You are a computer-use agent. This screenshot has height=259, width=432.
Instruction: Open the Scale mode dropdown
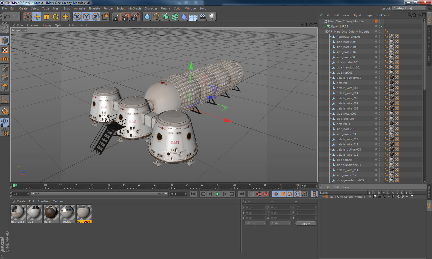point(280,223)
